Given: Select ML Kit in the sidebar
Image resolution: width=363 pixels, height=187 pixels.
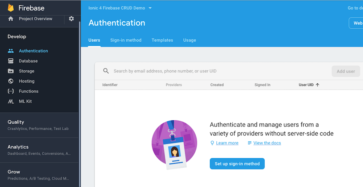Looking at the screenshot, I should coord(25,101).
